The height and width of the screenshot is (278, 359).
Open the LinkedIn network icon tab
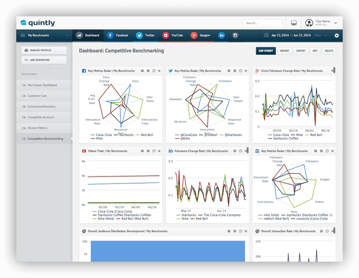tap(222, 35)
